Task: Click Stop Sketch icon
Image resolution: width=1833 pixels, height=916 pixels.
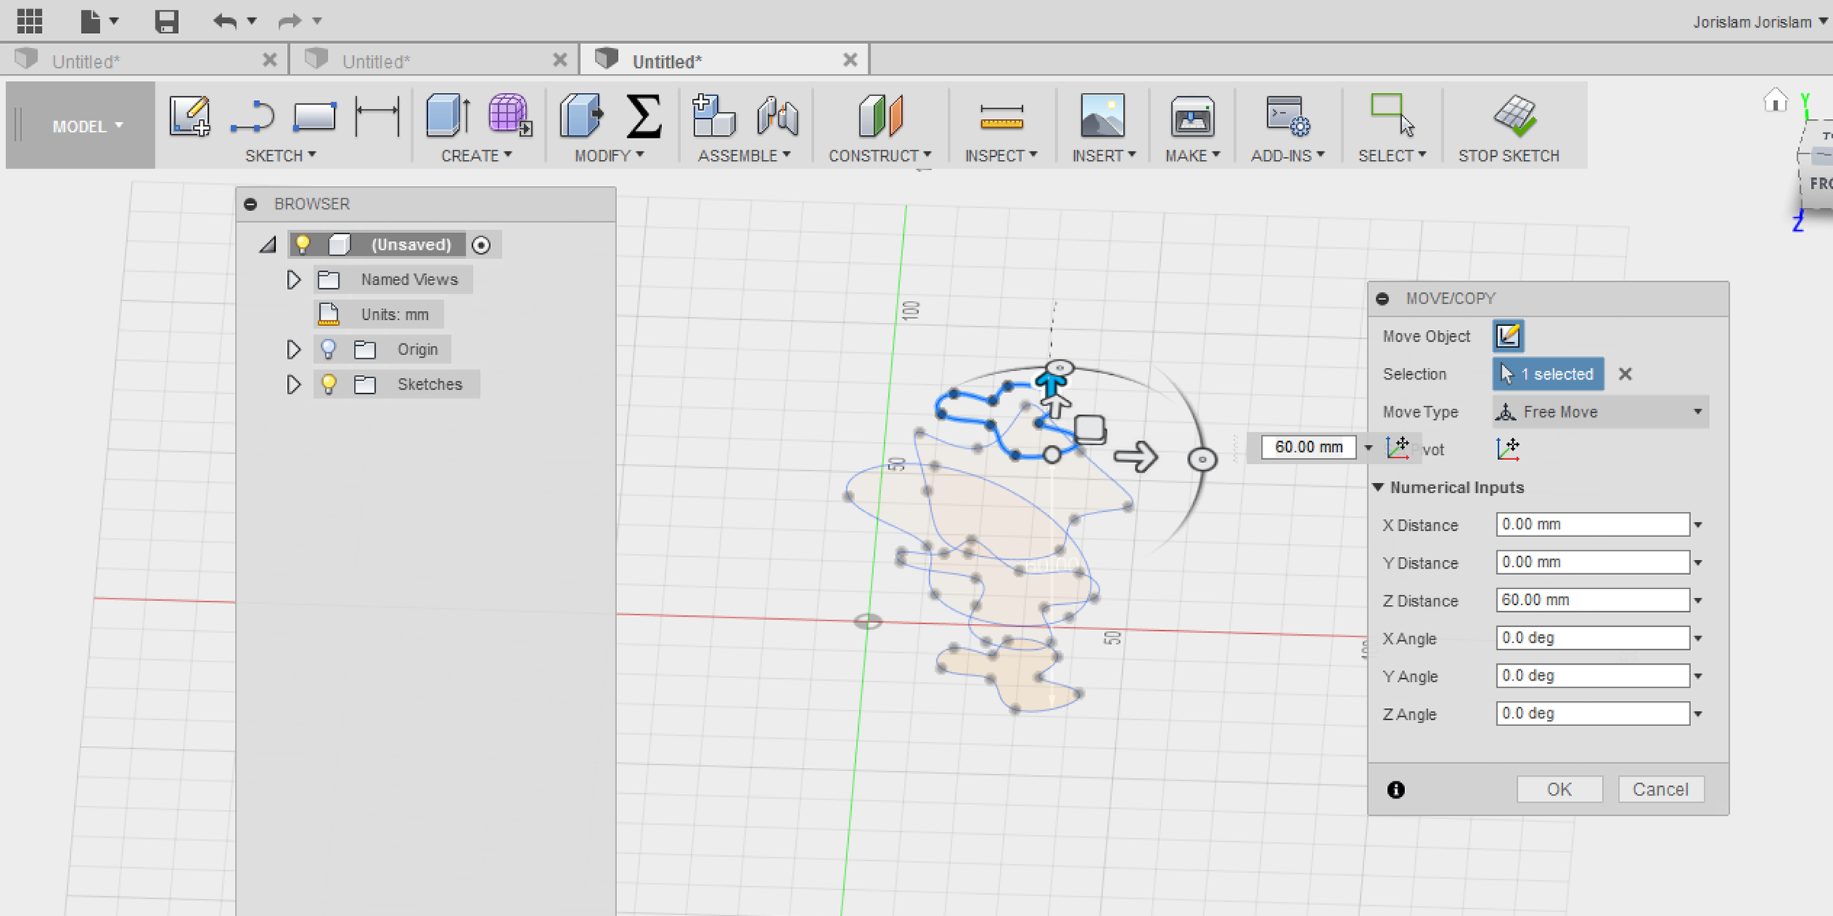Action: (x=1515, y=116)
